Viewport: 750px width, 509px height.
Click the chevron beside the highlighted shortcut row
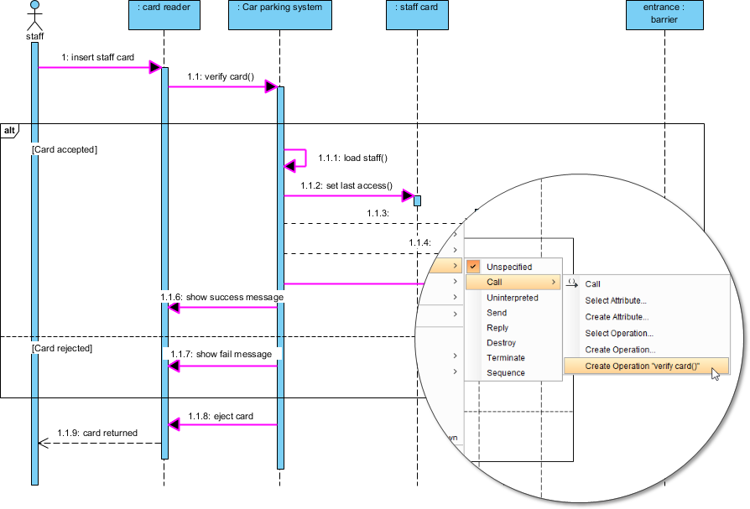(455, 265)
